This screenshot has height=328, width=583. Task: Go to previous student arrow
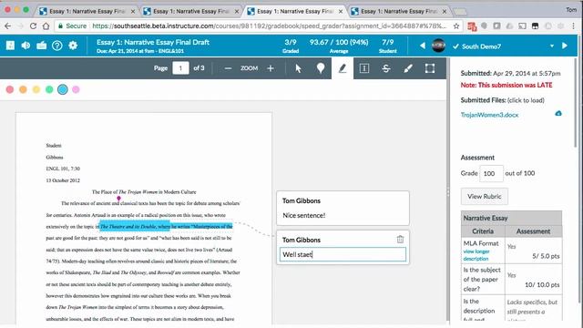click(423, 46)
